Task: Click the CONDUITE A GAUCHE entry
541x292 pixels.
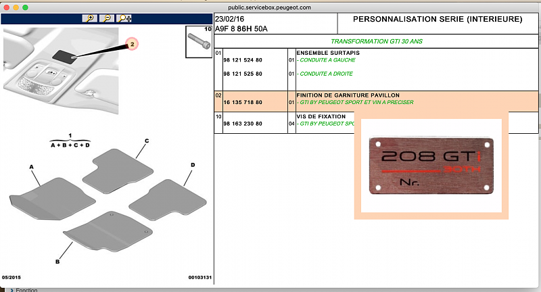Action: click(x=326, y=60)
